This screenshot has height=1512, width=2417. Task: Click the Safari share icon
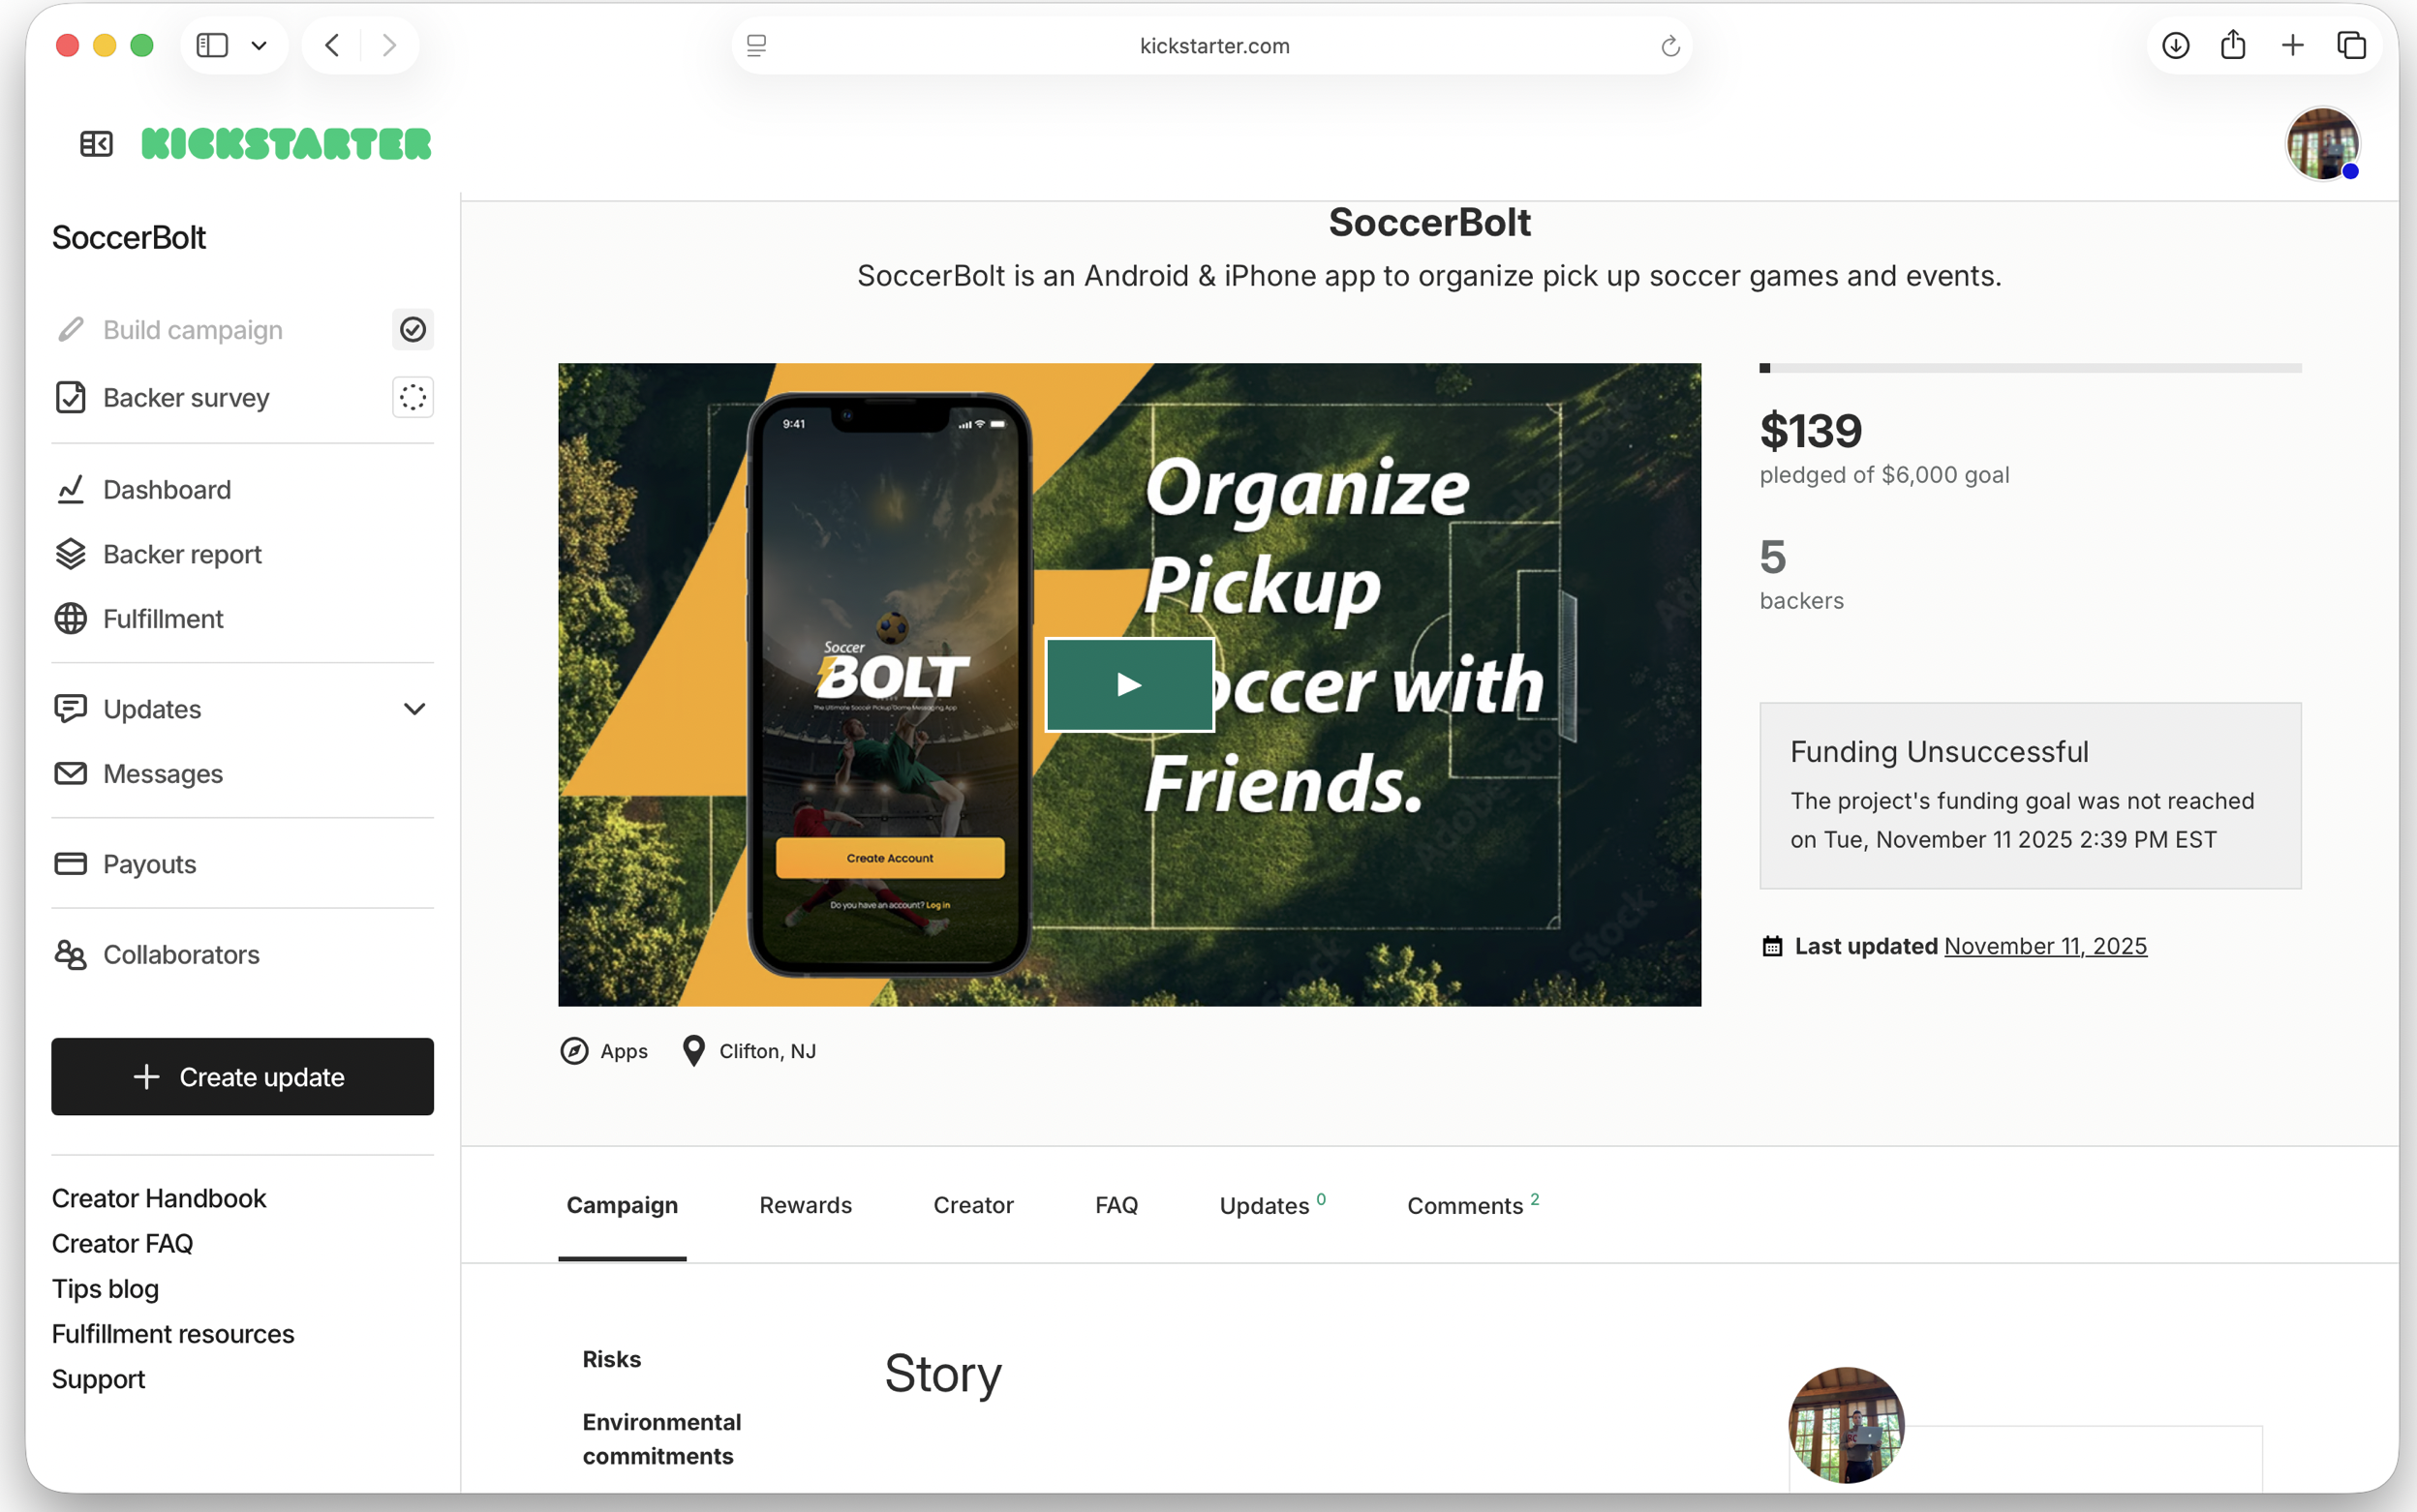pyautogui.click(x=2233, y=45)
